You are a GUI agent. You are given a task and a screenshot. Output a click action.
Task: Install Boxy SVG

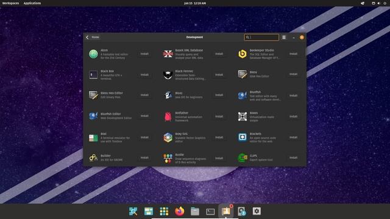click(219, 137)
